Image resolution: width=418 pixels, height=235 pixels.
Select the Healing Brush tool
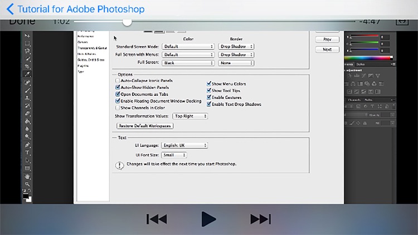(27, 82)
